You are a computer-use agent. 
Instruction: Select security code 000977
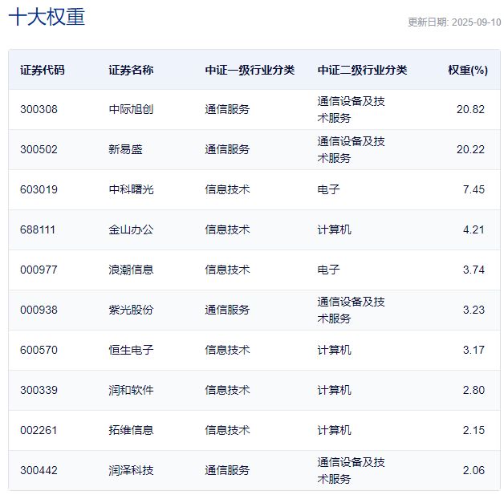[x=39, y=270]
